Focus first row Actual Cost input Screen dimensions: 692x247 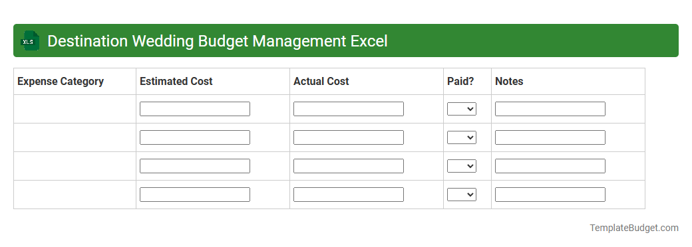[x=348, y=109]
